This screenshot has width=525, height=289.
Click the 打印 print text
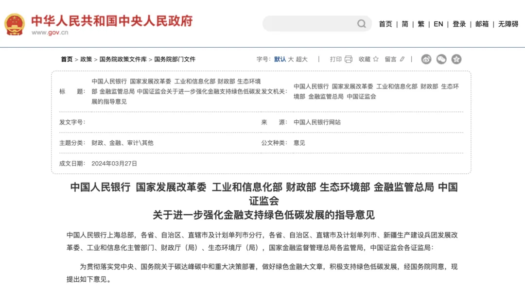(335, 59)
